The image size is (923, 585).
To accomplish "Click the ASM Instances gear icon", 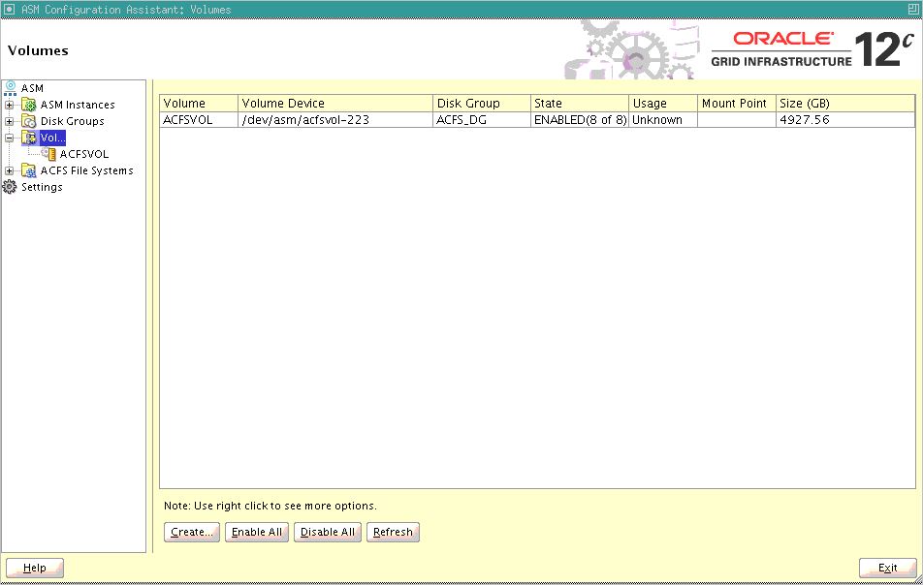I will coord(29,105).
